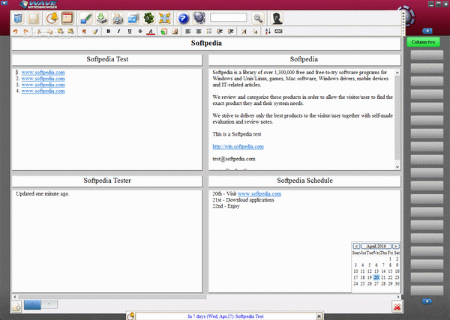Click the green arrow import icon

(x=101, y=18)
